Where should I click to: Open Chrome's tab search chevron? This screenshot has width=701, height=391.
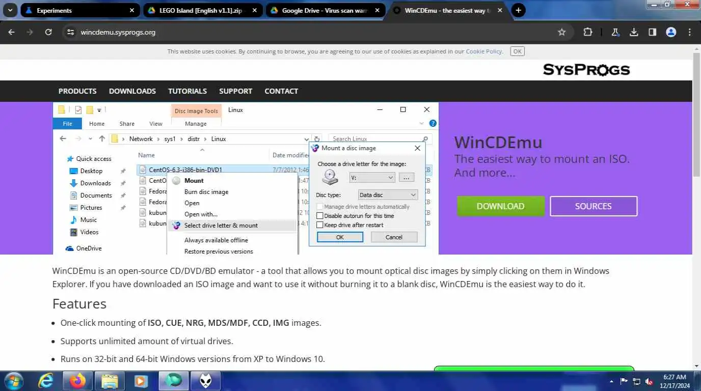point(10,10)
